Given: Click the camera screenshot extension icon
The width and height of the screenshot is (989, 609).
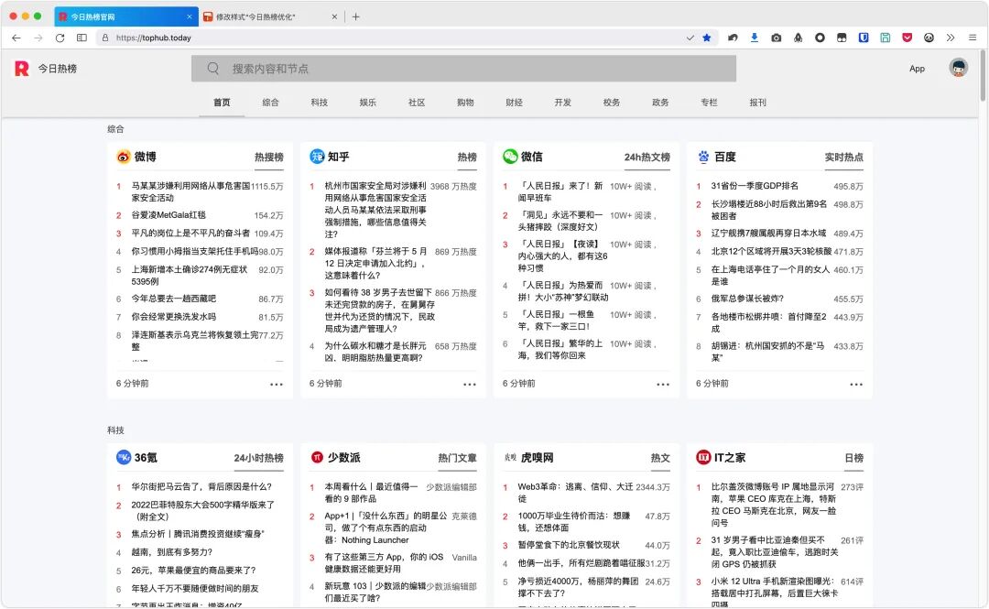Looking at the screenshot, I should pos(777,38).
